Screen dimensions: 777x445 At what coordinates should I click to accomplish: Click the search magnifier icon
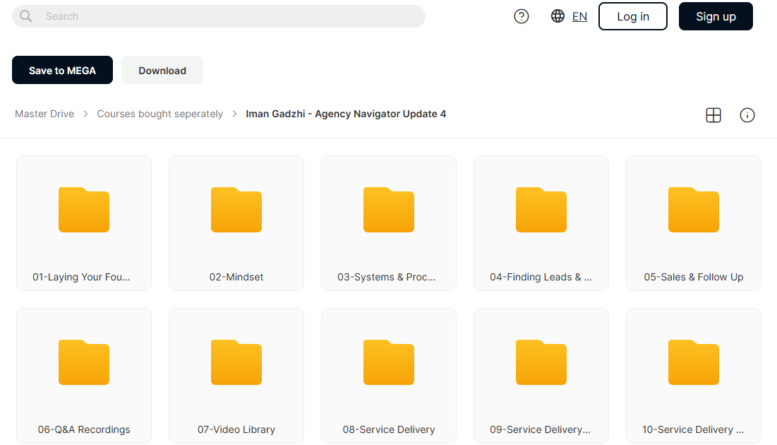[26, 16]
